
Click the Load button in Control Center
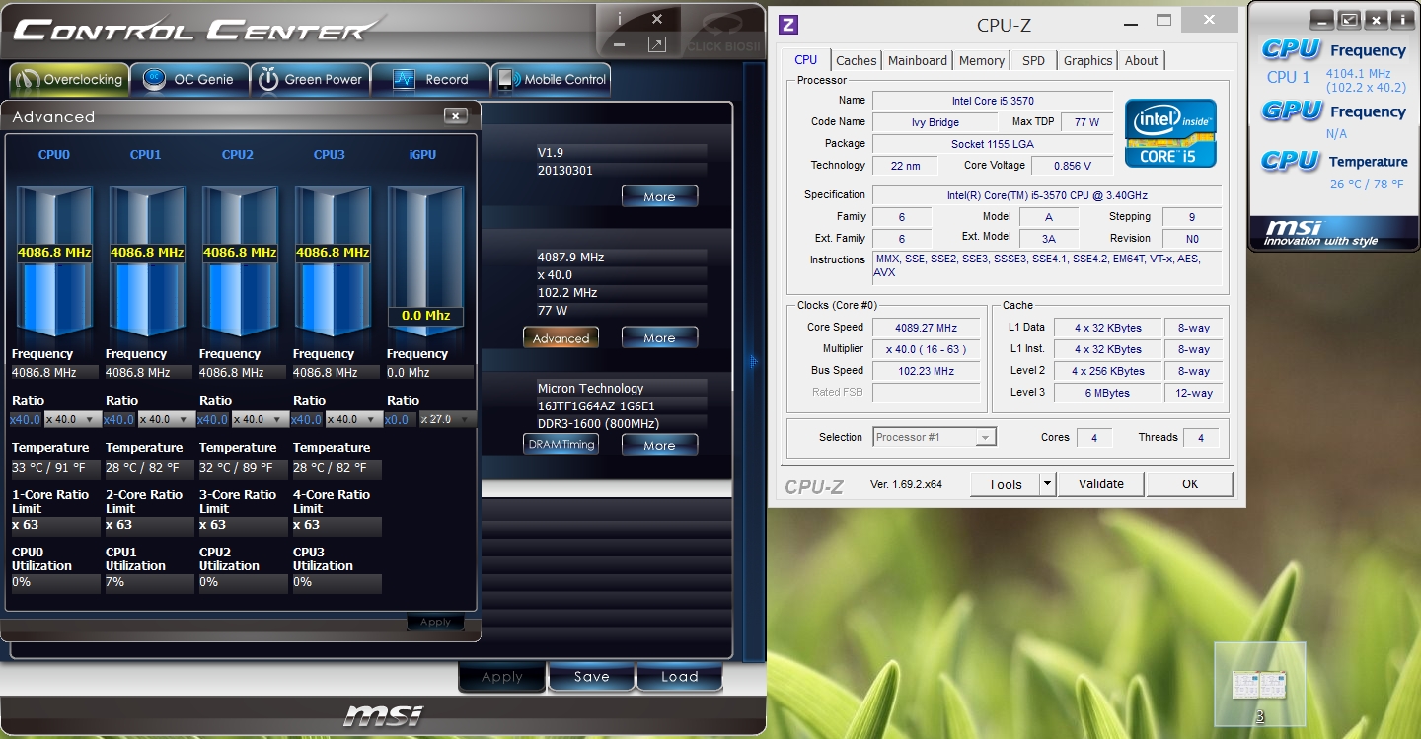[x=680, y=677]
